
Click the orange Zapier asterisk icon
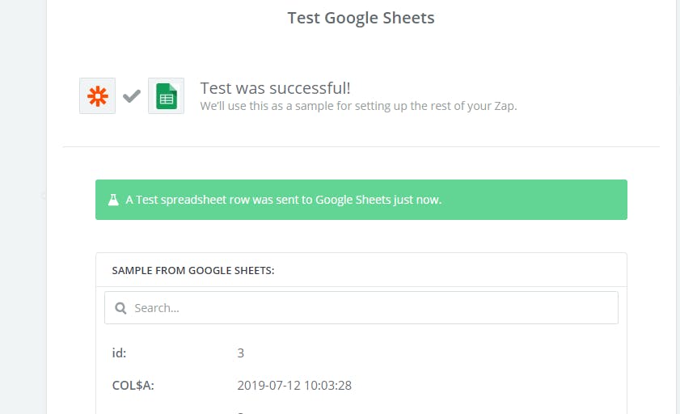(98, 95)
